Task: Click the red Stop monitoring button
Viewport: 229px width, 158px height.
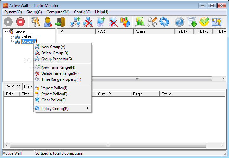Action: 20,22
